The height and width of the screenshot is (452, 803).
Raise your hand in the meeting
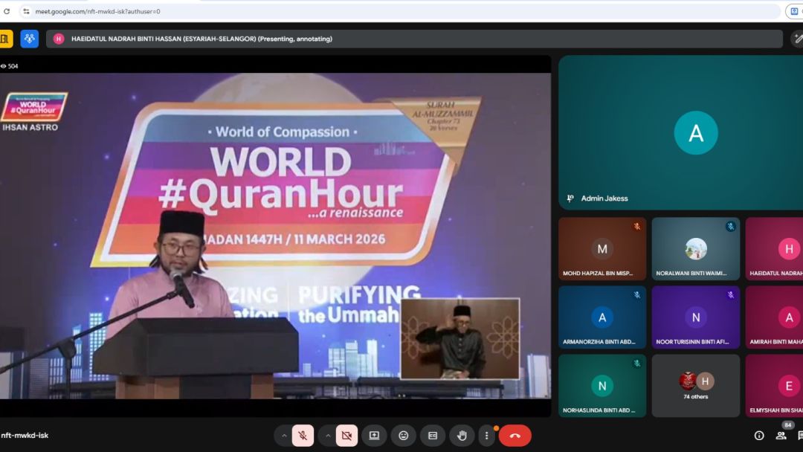point(461,436)
